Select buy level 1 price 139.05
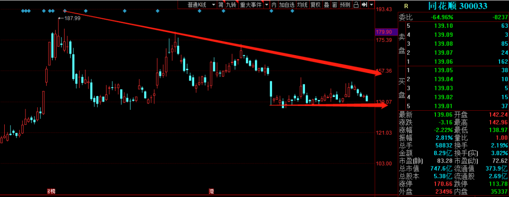Screen dimensions: 509x197 pyautogui.click(x=443, y=70)
